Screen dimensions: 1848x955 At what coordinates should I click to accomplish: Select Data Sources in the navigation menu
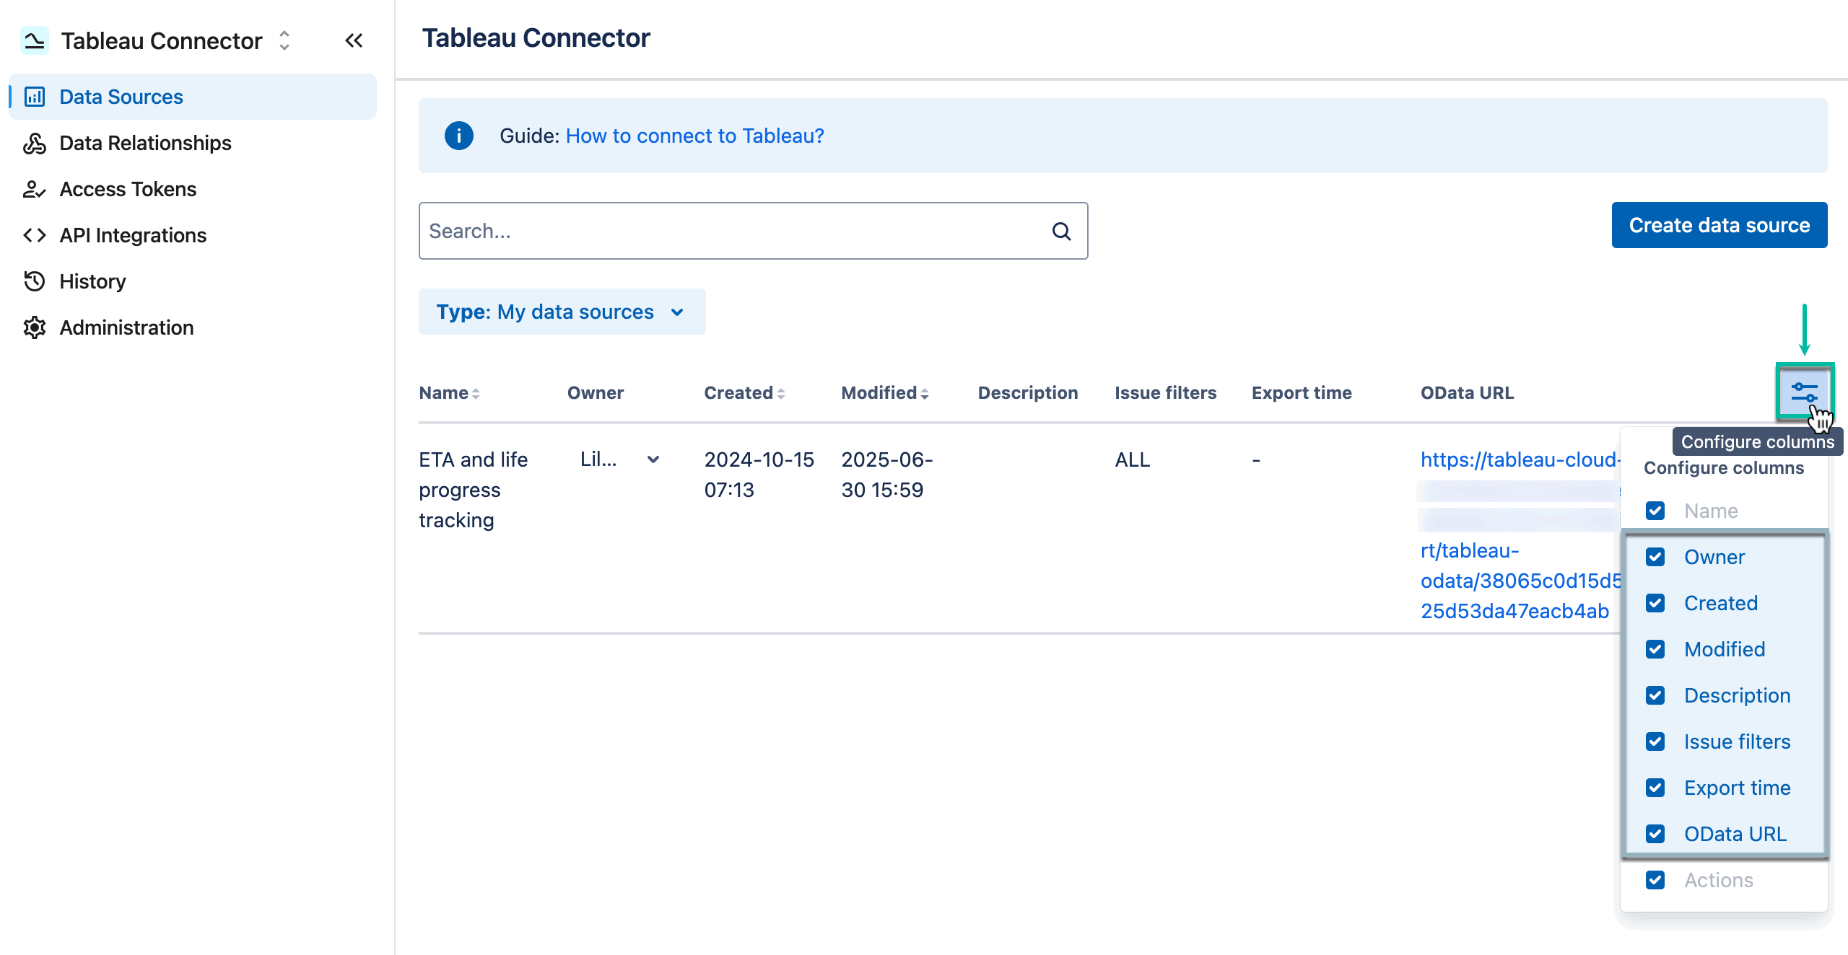(x=120, y=96)
